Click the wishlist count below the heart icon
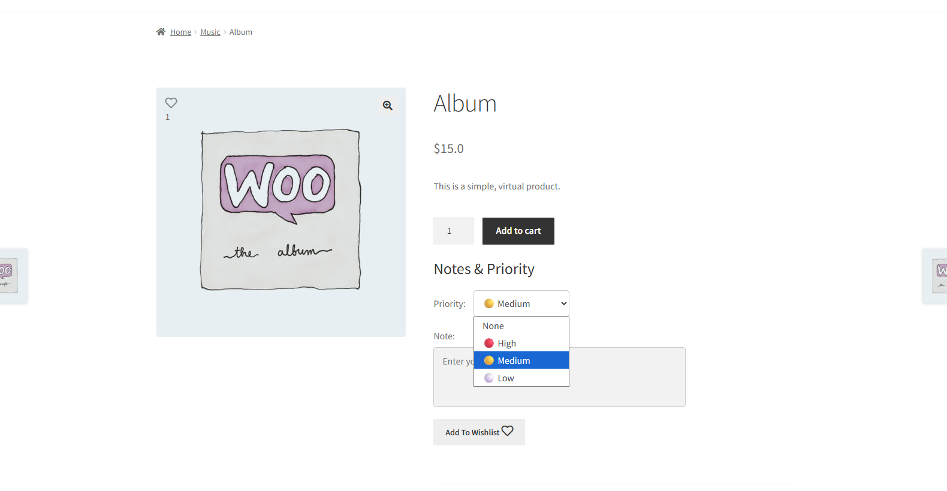The height and width of the screenshot is (491, 947). coord(168,118)
